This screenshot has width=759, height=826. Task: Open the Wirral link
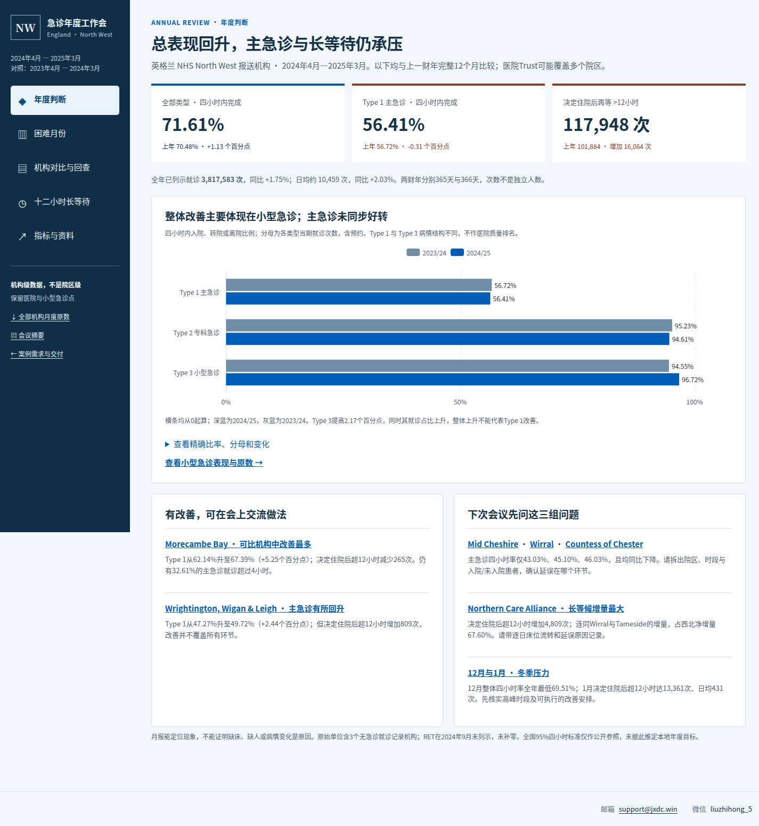click(542, 544)
